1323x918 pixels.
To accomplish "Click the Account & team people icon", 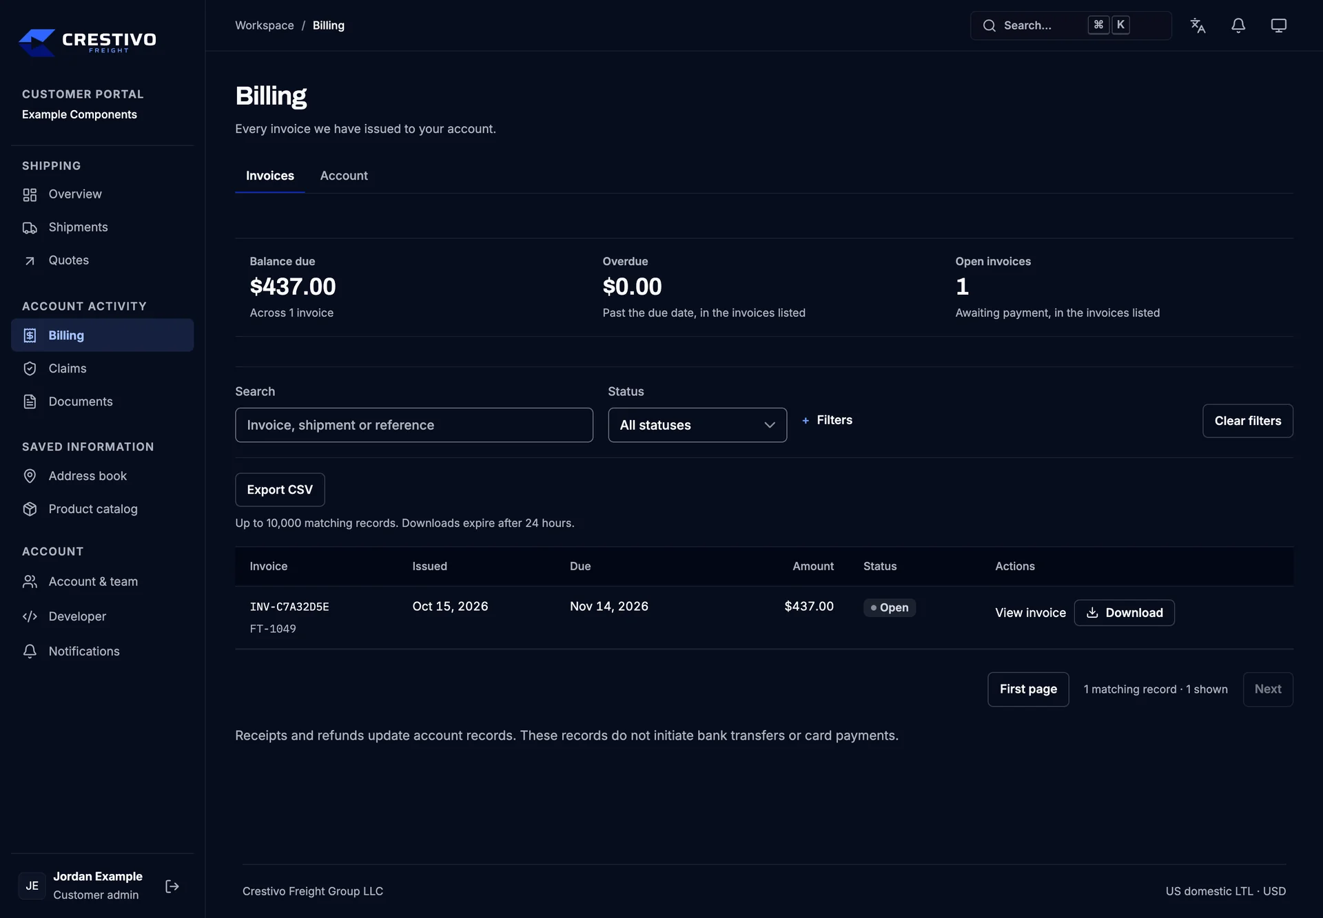I will click(x=30, y=582).
